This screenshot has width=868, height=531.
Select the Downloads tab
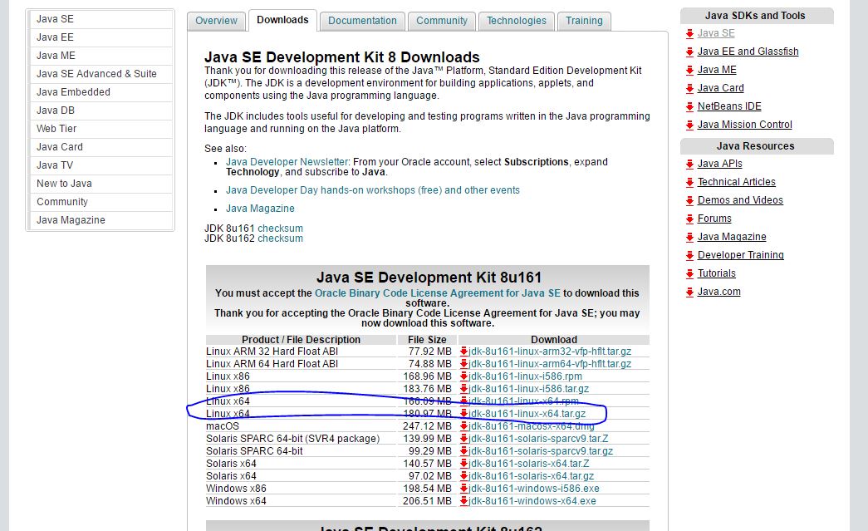tap(282, 20)
